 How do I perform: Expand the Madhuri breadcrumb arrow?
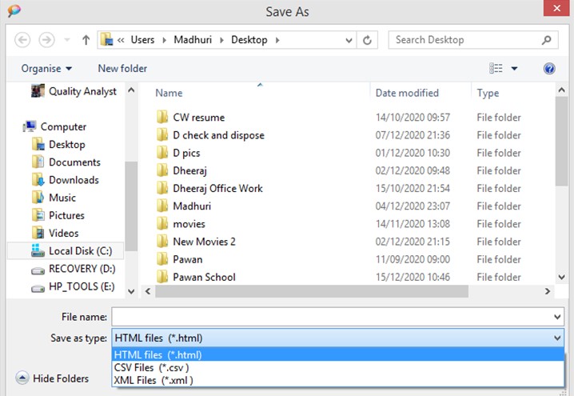pos(221,40)
